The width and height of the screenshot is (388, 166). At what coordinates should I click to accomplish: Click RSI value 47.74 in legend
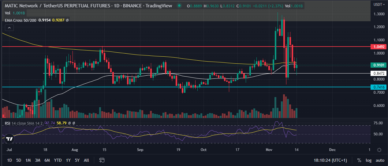(49, 123)
